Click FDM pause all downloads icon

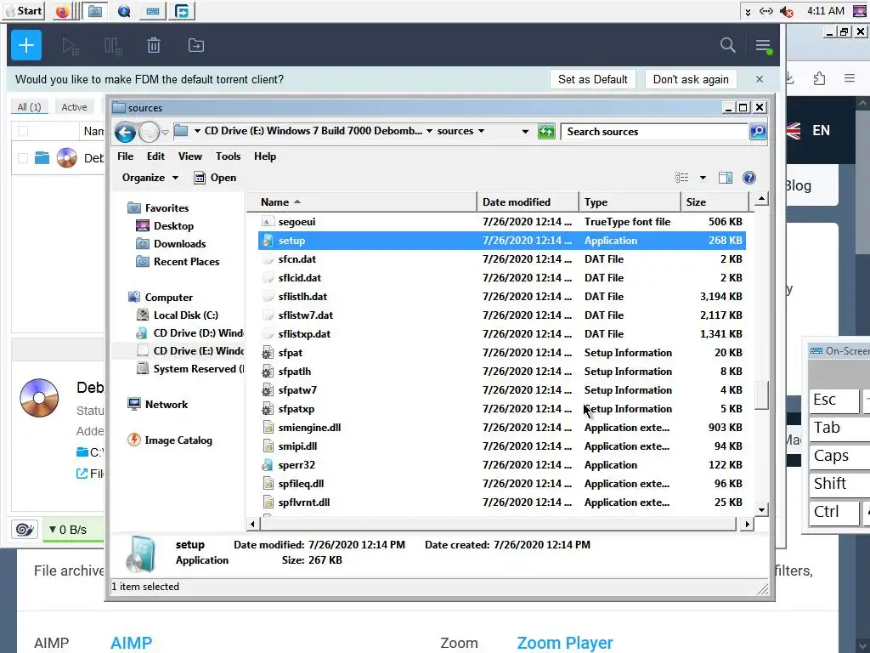[x=113, y=46]
